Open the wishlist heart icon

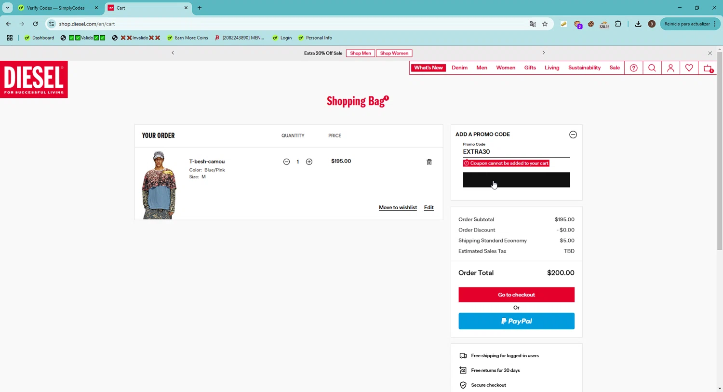689,68
